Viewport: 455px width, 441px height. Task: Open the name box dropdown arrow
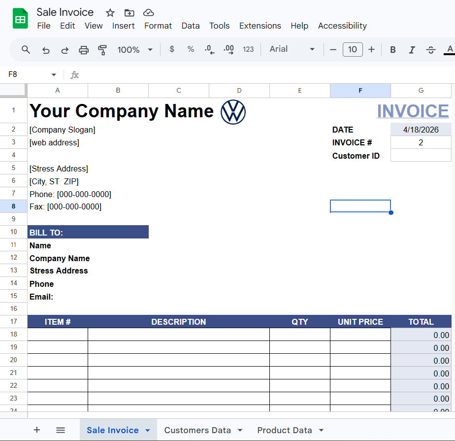tap(54, 75)
